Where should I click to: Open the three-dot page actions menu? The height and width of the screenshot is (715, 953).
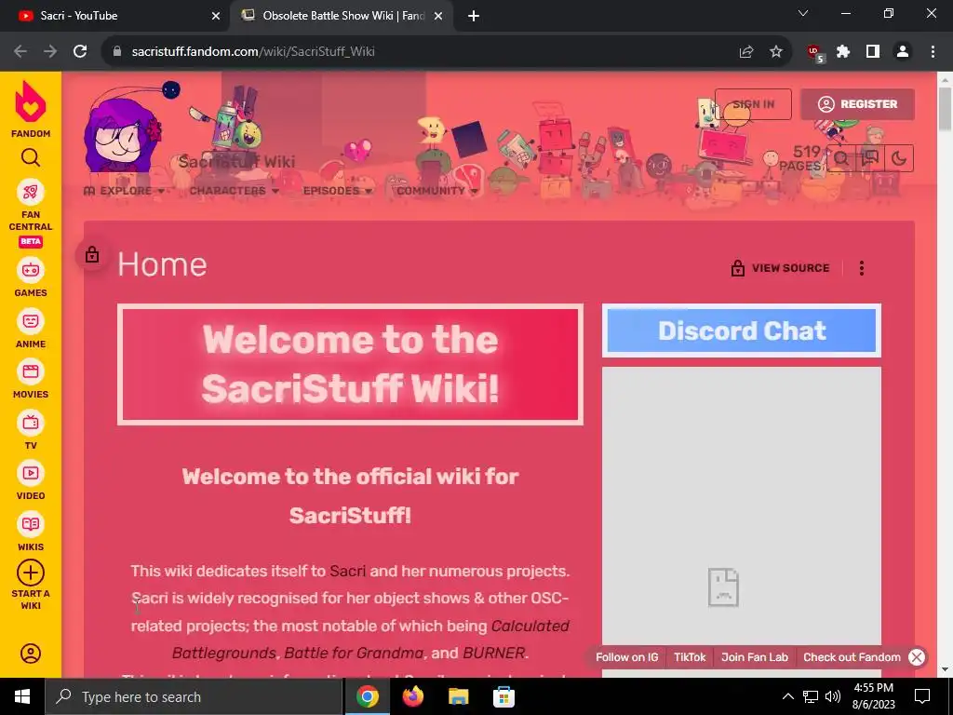pos(862,268)
